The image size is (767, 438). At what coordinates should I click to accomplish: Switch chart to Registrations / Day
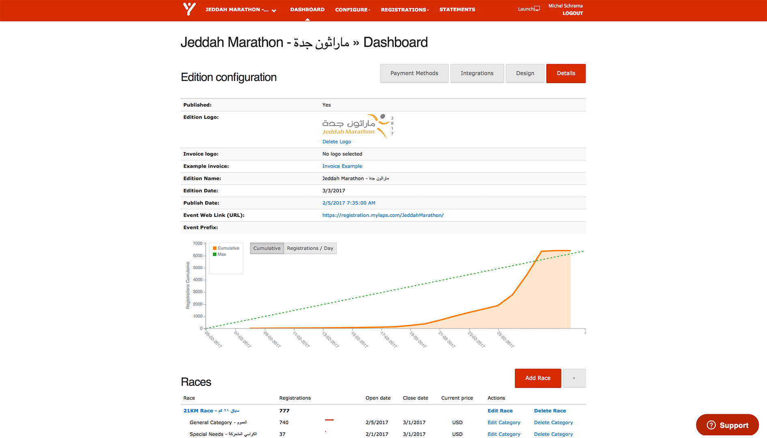click(310, 248)
